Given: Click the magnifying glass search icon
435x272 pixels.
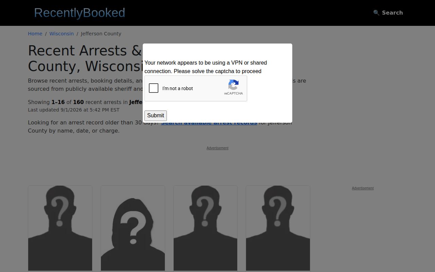Looking at the screenshot, I should pos(376,13).
